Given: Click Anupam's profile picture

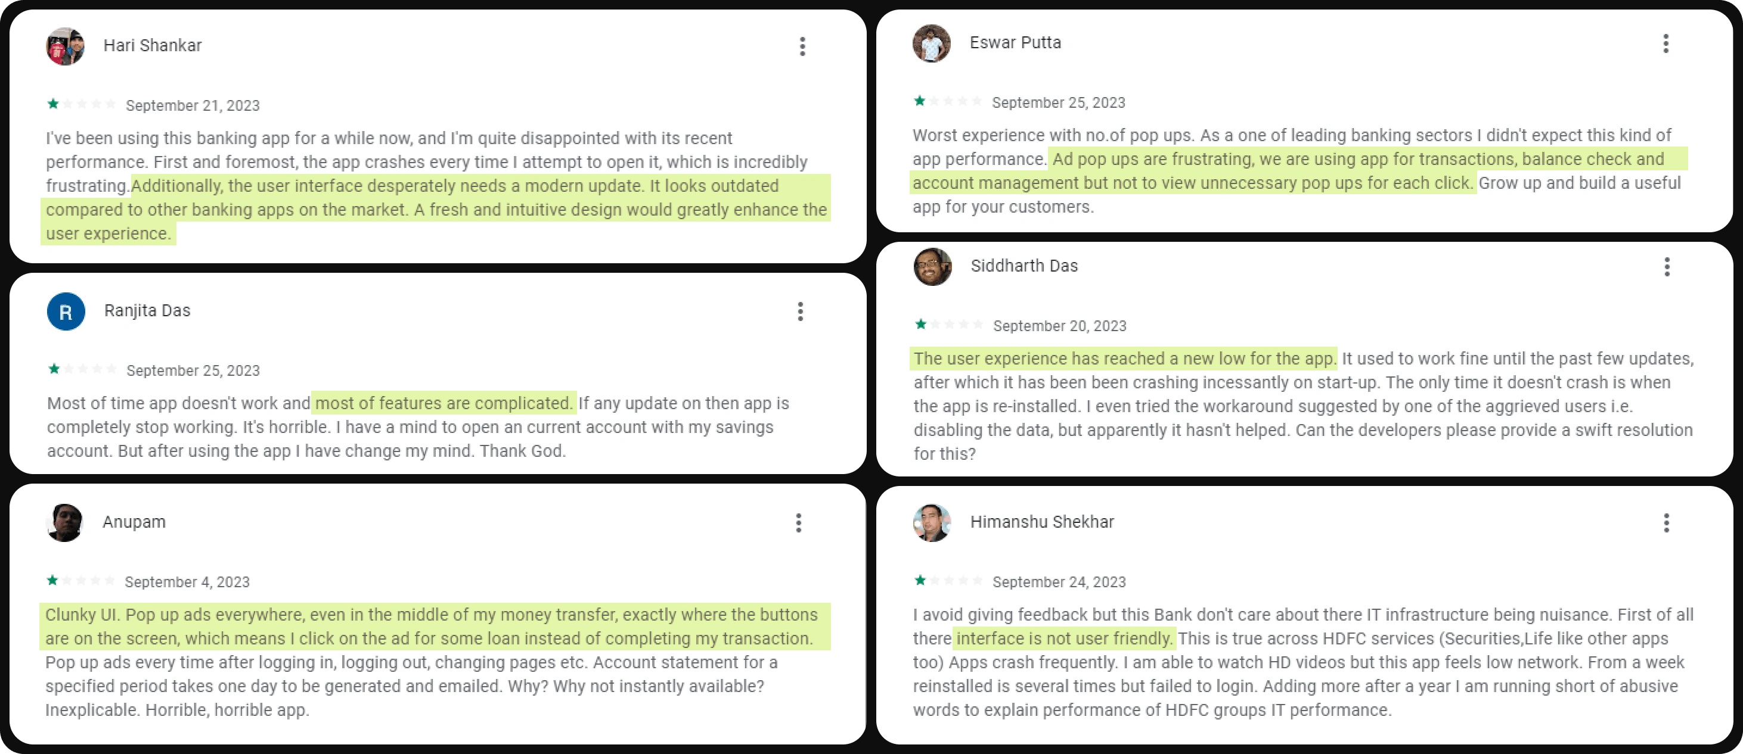Looking at the screenshot, I should coord(64,523).
